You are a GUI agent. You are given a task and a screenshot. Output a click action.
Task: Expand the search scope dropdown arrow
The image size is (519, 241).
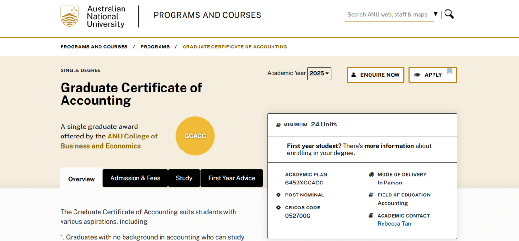pos(436,14)
